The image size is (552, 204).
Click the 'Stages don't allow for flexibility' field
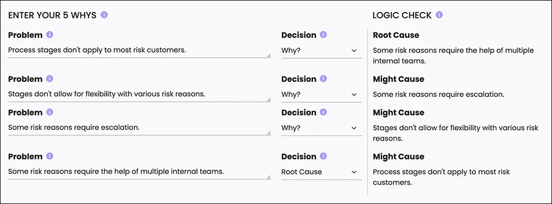click(x=140, y=95)
